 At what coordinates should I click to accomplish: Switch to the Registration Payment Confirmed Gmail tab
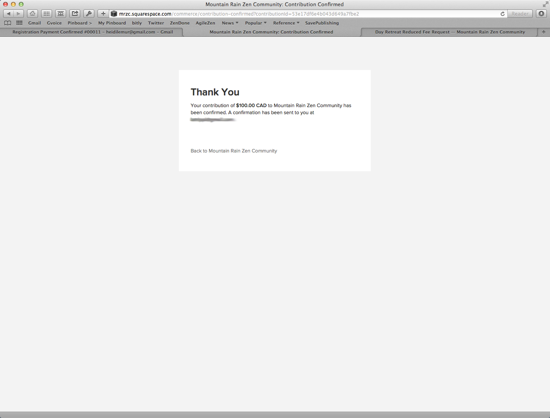pyautogui.click(x=92, y=32)
